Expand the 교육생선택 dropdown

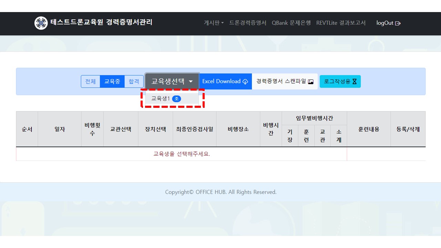tap(172, 82)
